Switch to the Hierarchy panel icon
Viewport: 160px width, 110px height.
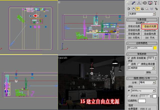coord(139,3)
